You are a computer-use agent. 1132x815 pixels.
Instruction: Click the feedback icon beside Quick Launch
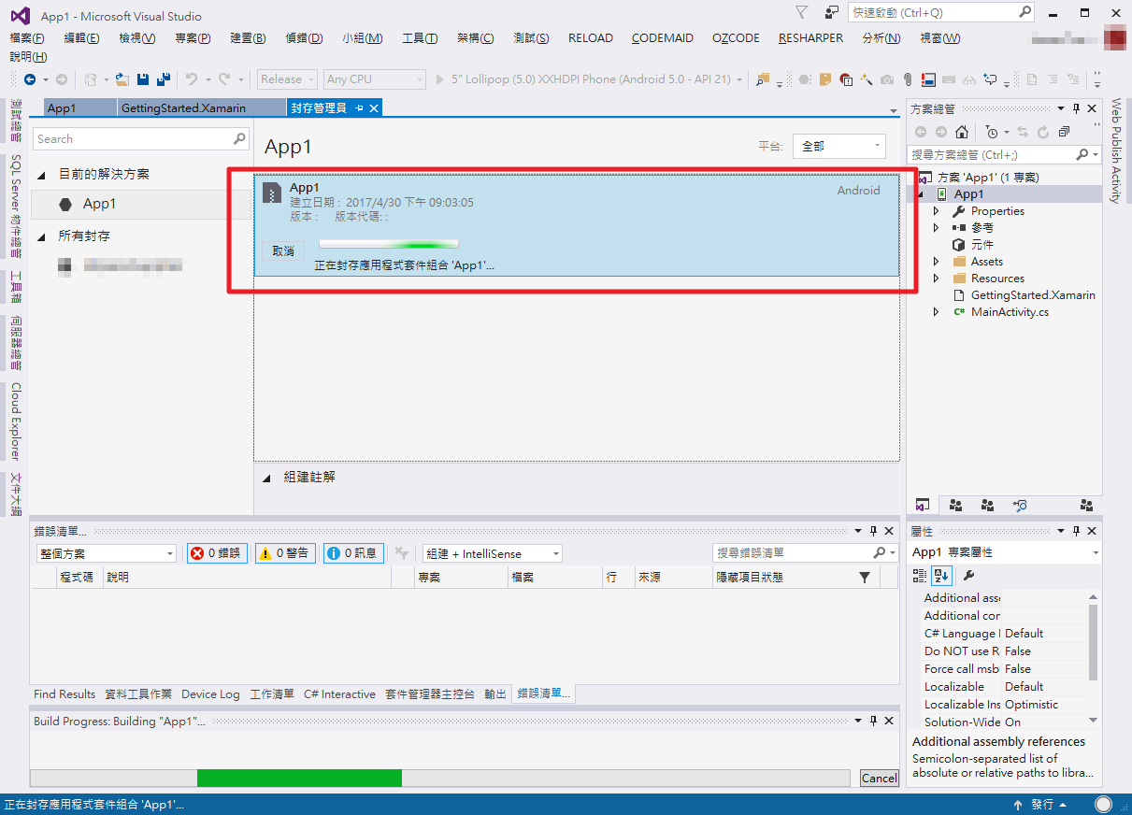click(831, 12)
